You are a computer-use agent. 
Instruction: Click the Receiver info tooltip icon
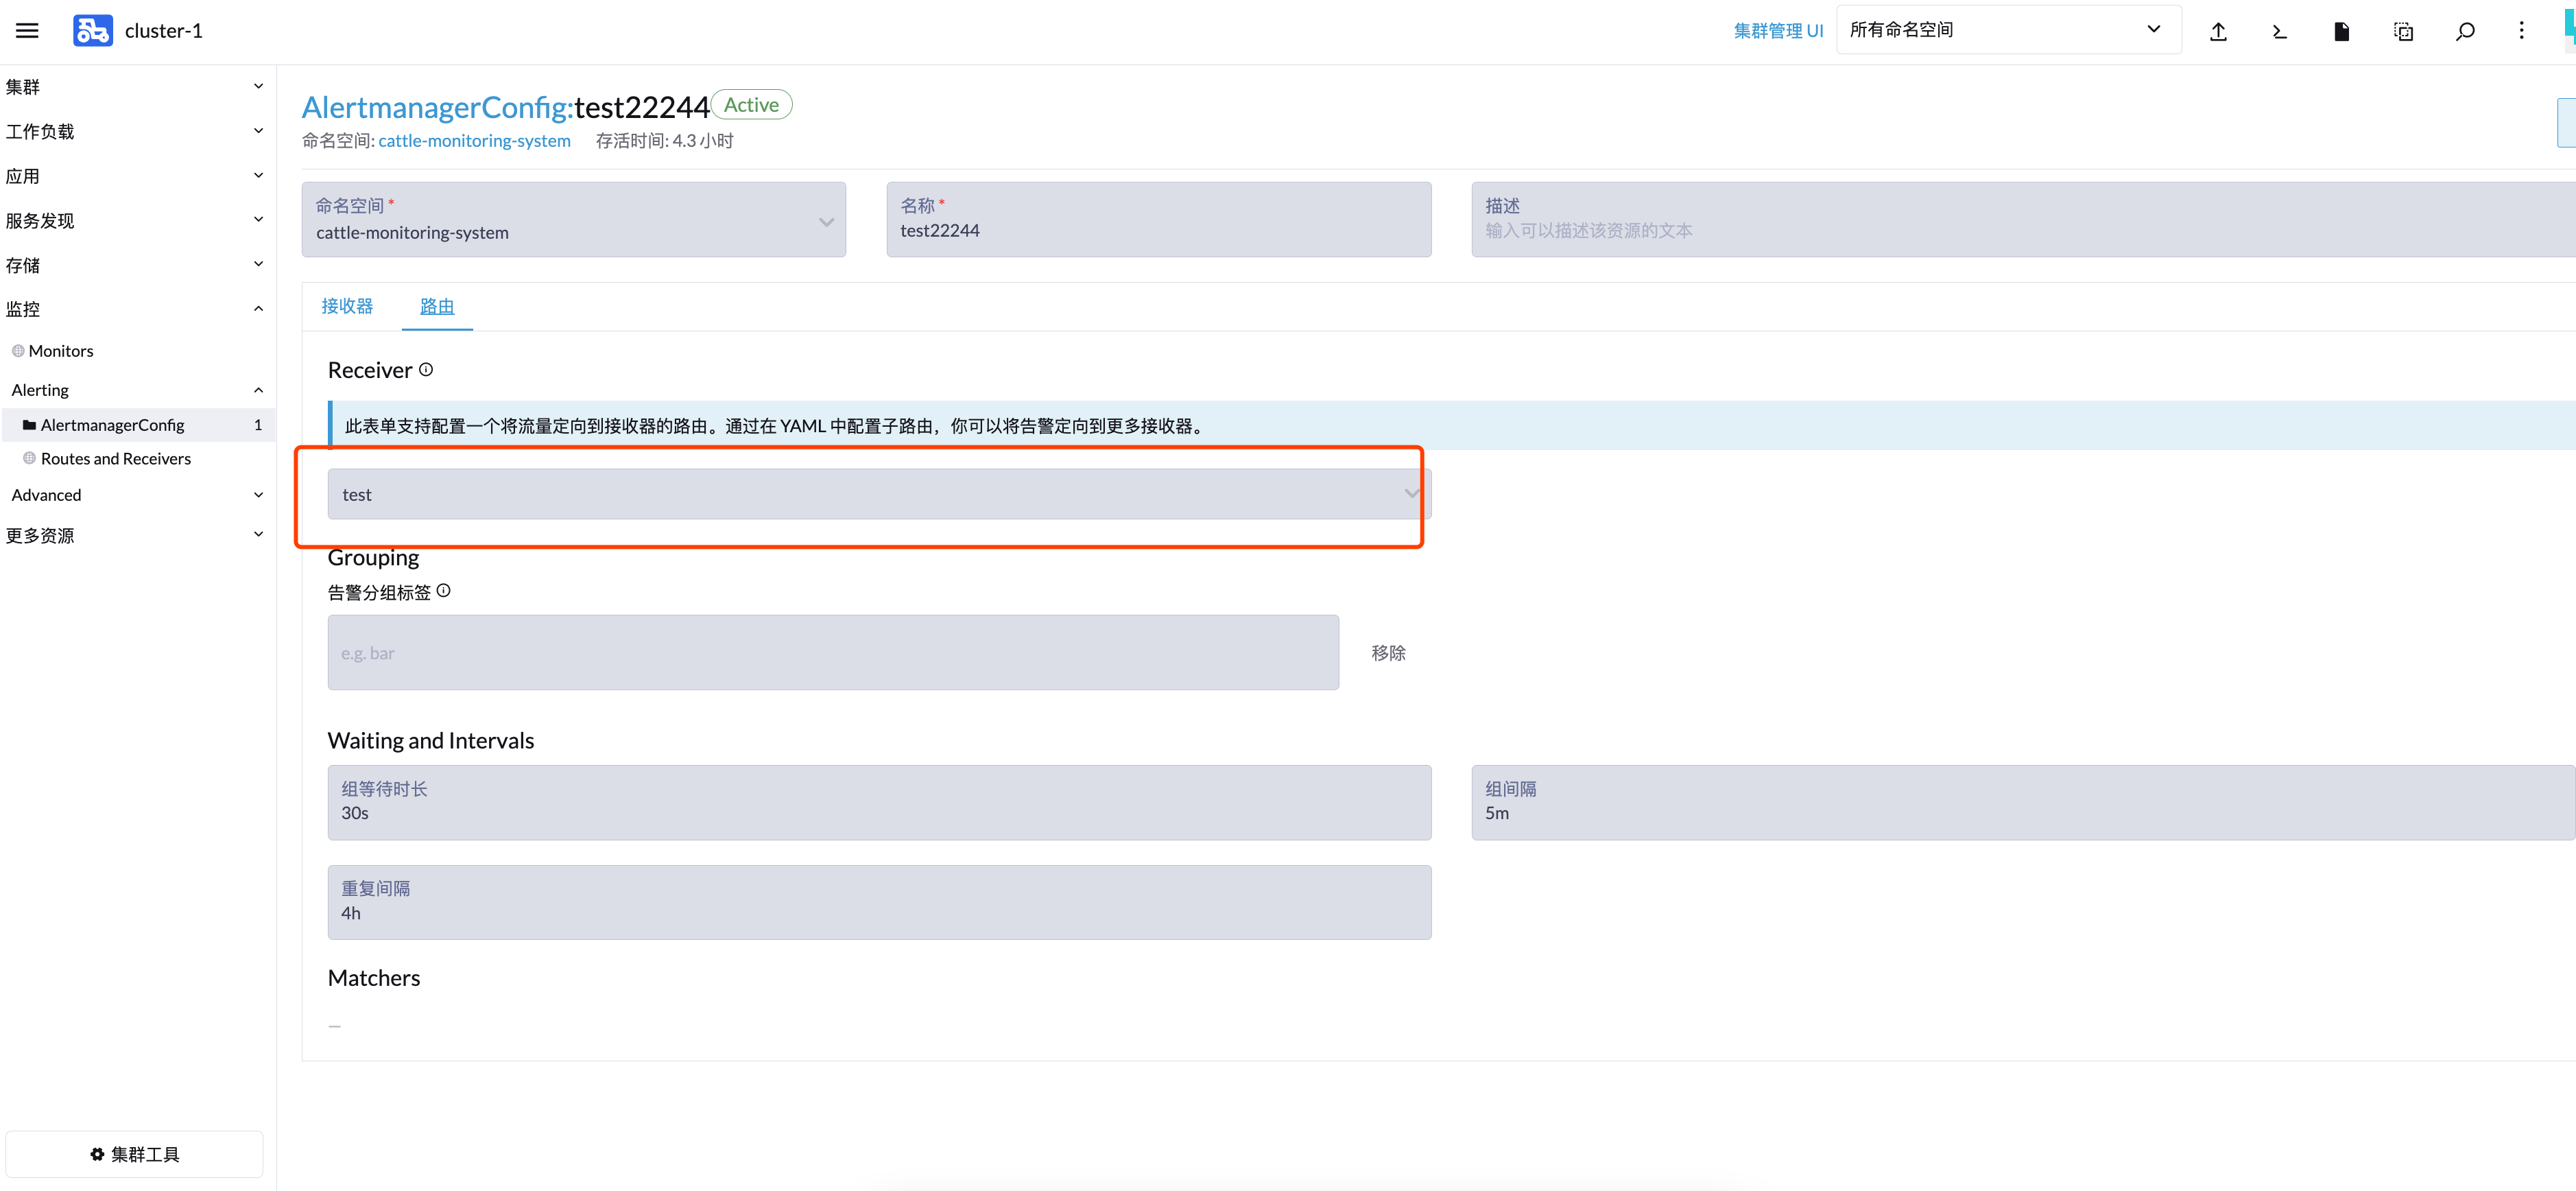click(x=426, y=370)
